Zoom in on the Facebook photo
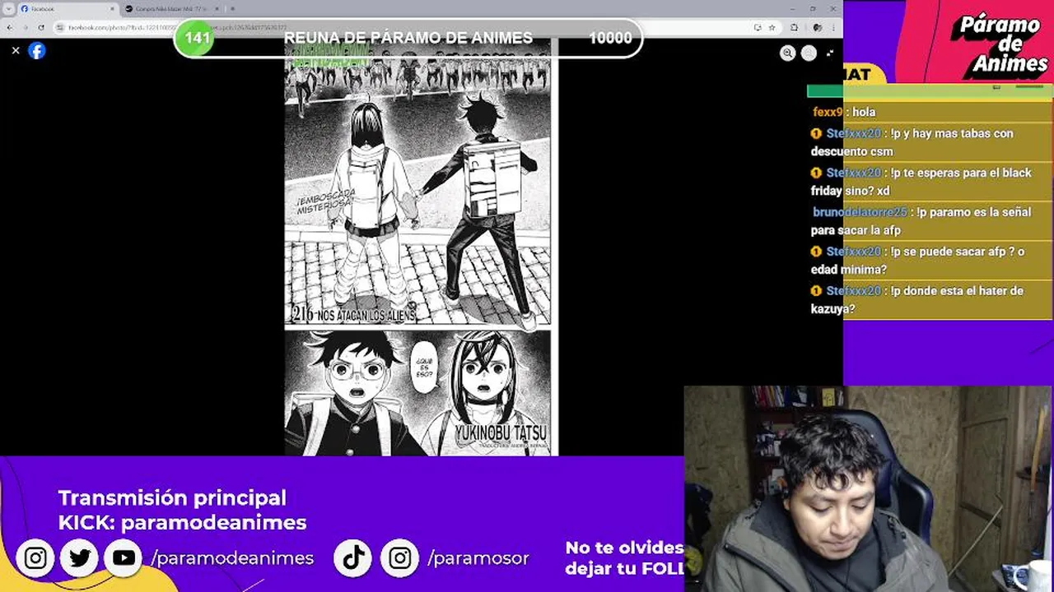The width and height of the screenshot is (1054, 592). click(788, 53)
